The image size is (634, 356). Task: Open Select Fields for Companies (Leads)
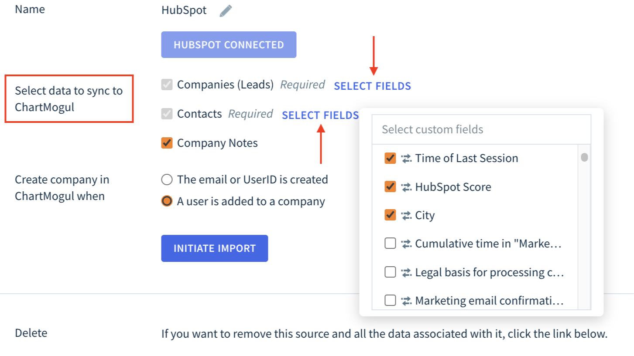[x=372, y=86]
